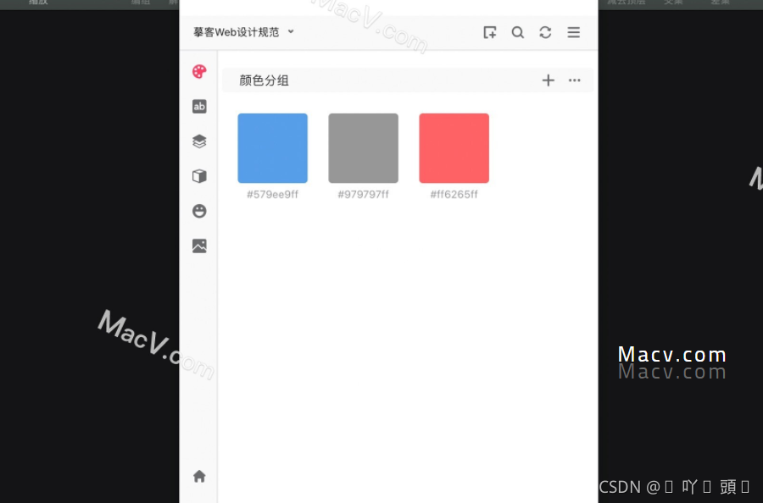Select the blue #579ee9ff swatch
The width and height of the screenshot is (763, 503).
[x=272, y=148]
